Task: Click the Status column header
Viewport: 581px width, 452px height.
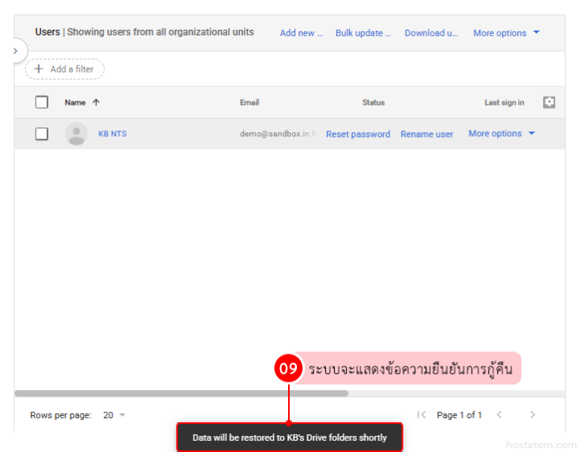Action: [374, 102]
